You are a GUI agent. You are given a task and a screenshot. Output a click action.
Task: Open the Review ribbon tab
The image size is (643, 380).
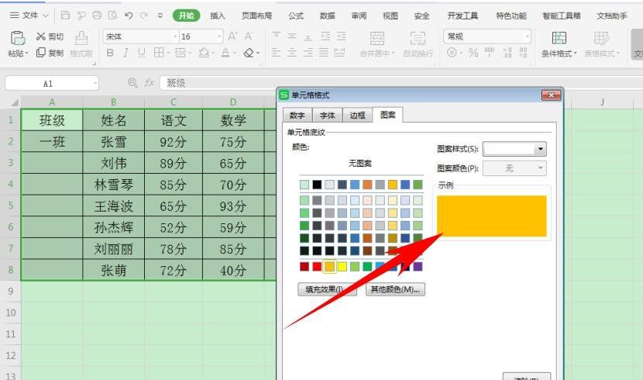tap(359, 16)
